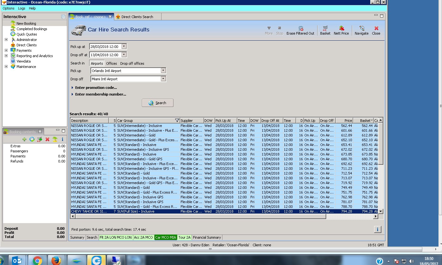442x265 pixels.
Task: Expand the Administrator tree node
Action: click(x=6, y=40)
